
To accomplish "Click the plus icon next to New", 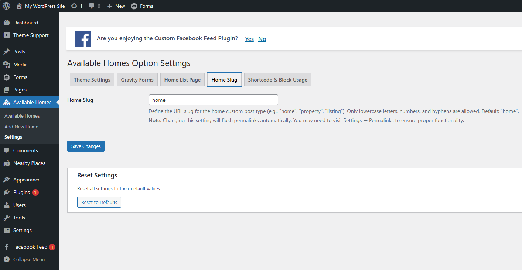I will pos(110,6).
